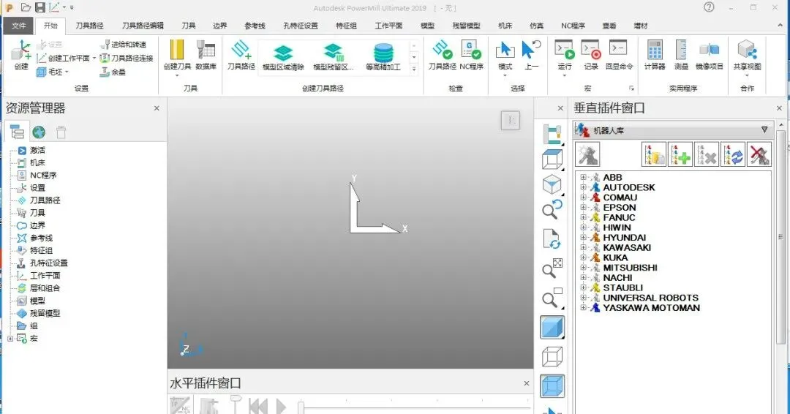Click the zoom to fit magnifier icon
Viewport: 790px width, 414px height.
[552, 269]
